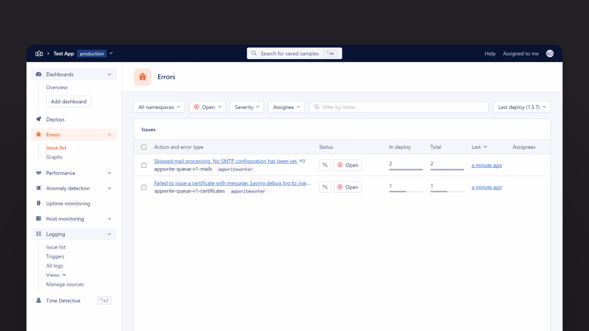Click the Anomaly detection icon in sidebar
This screenshot has width=589, height=331.
pyautogui.click(x=39, y=188)
